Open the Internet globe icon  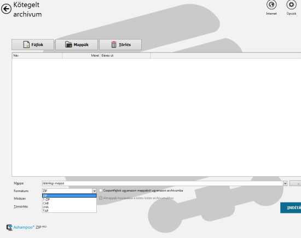tap(271, 5)
